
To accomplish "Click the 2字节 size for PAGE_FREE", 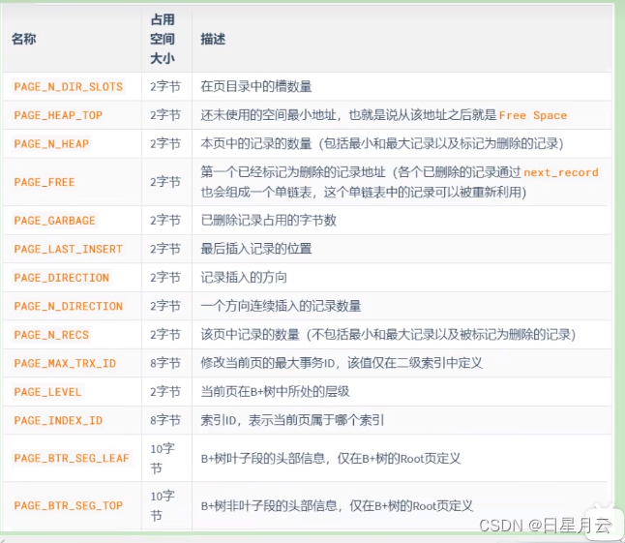I will [165, 182].
